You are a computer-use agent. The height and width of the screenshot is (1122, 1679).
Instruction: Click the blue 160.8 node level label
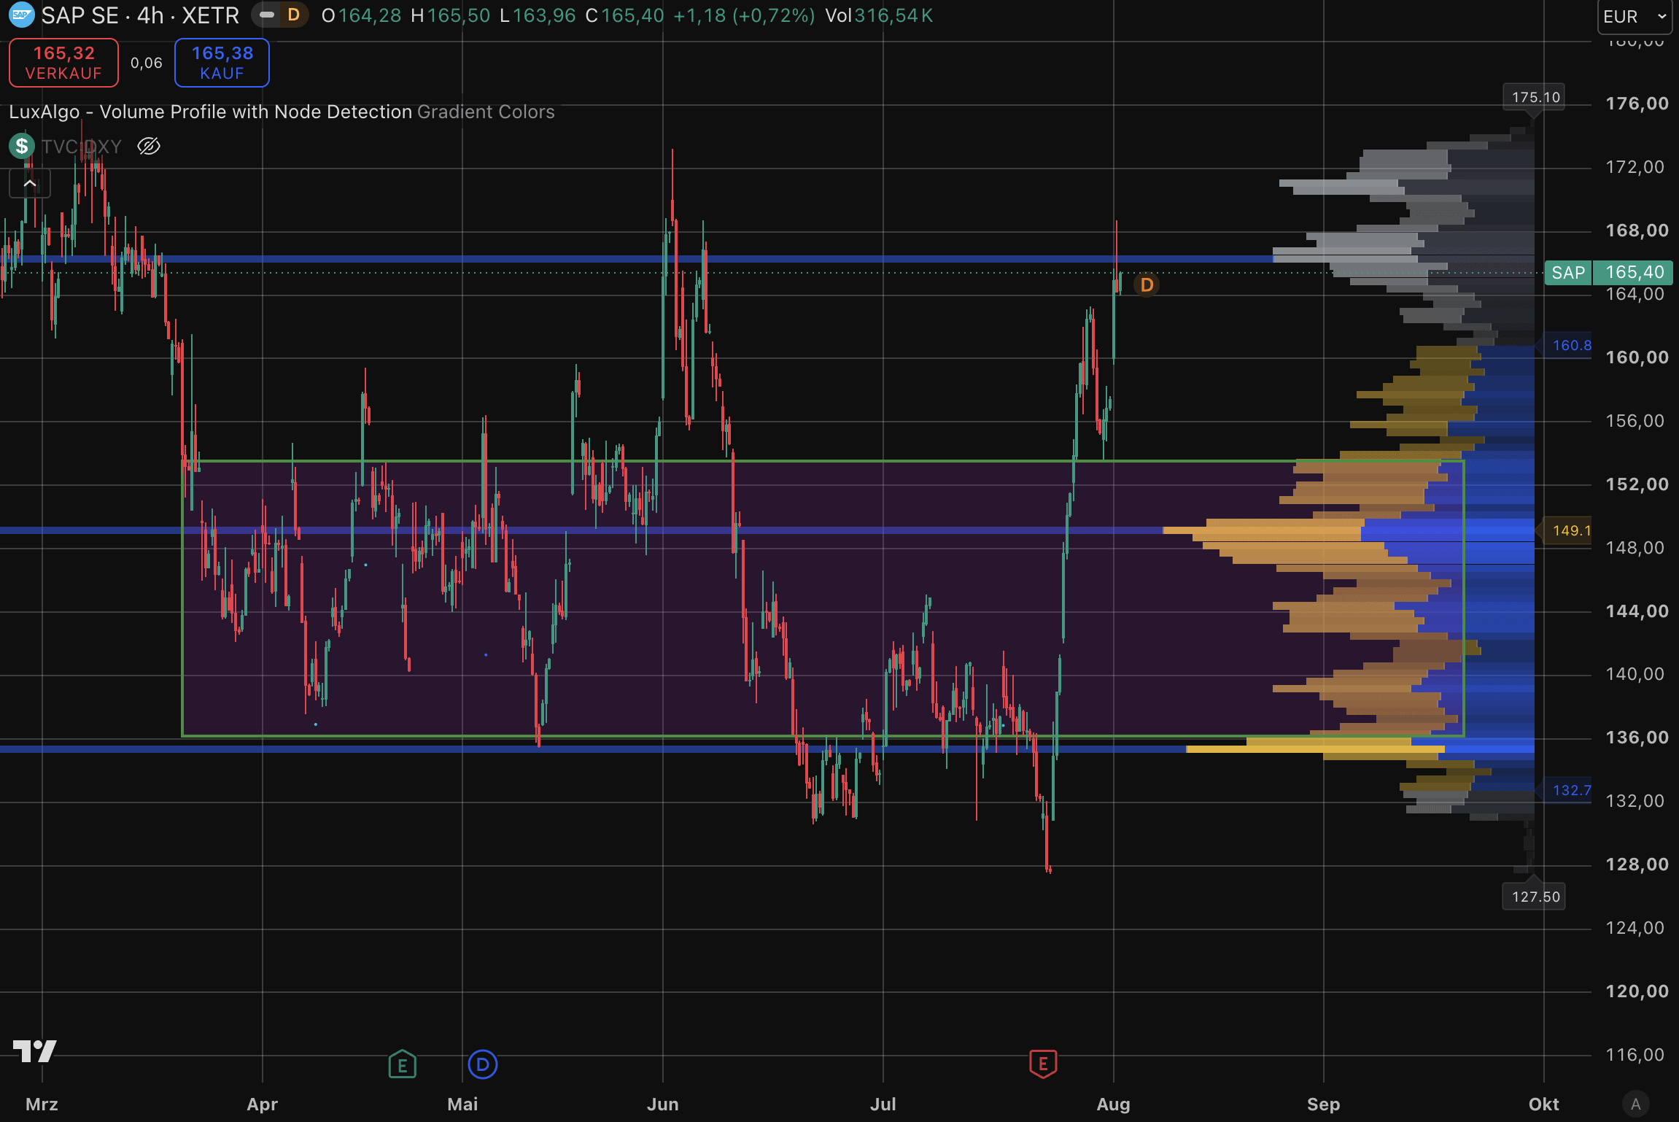click(1570, 345)
